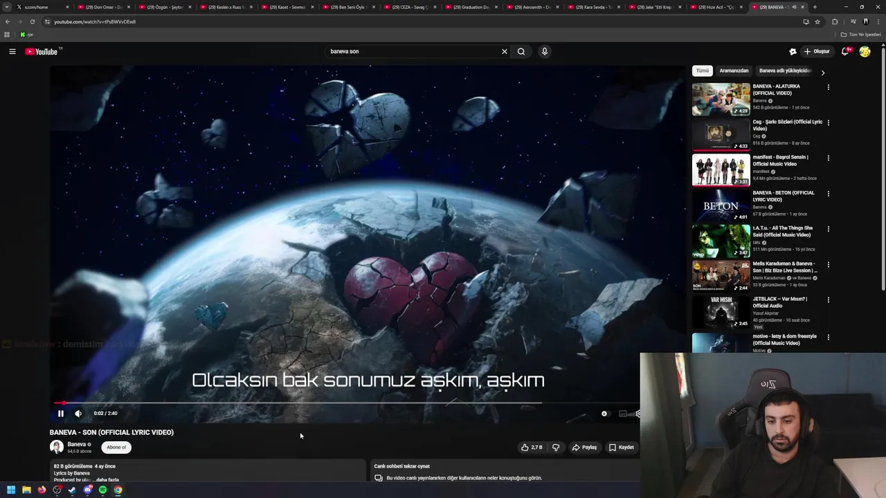
Task: Open options for BANEVA - ALATURKA video
Action: [828, 87]
